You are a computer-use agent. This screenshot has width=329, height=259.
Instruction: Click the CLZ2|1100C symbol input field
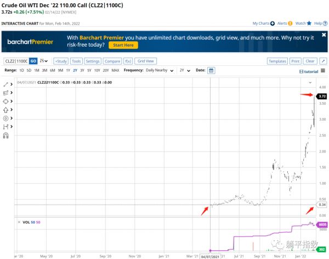[15, 61]
